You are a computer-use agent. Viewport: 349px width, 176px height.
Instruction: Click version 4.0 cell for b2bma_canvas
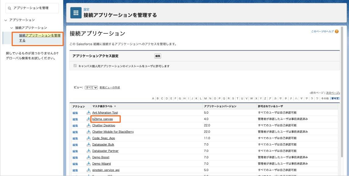coord(206,119)
